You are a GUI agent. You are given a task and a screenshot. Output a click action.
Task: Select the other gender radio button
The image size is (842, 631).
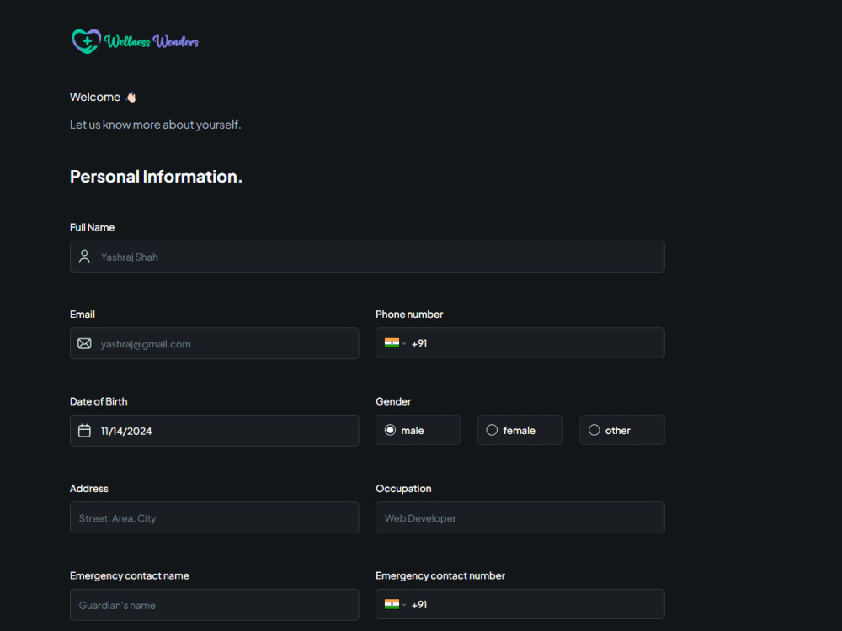point(594,430)
